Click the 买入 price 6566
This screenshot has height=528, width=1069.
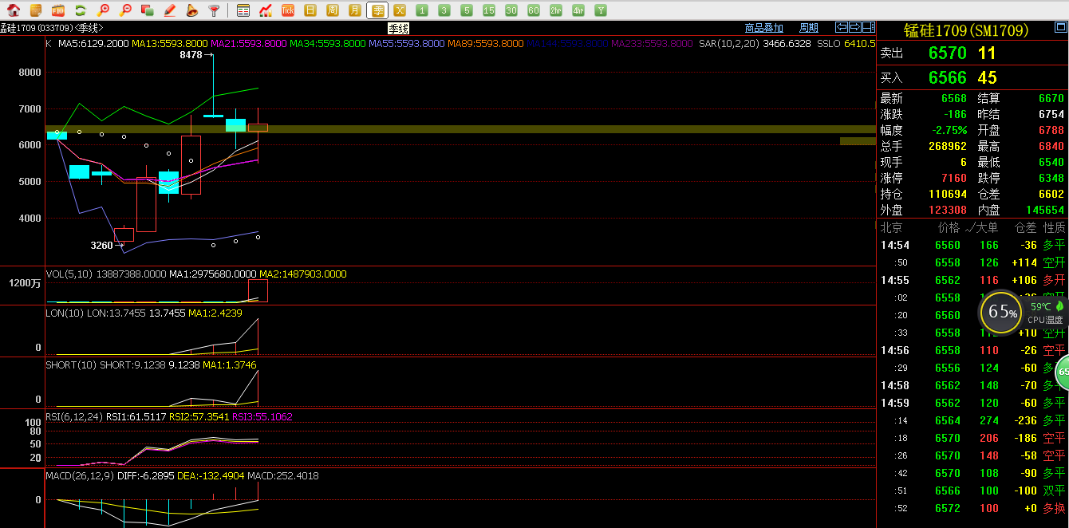[948, 77]
